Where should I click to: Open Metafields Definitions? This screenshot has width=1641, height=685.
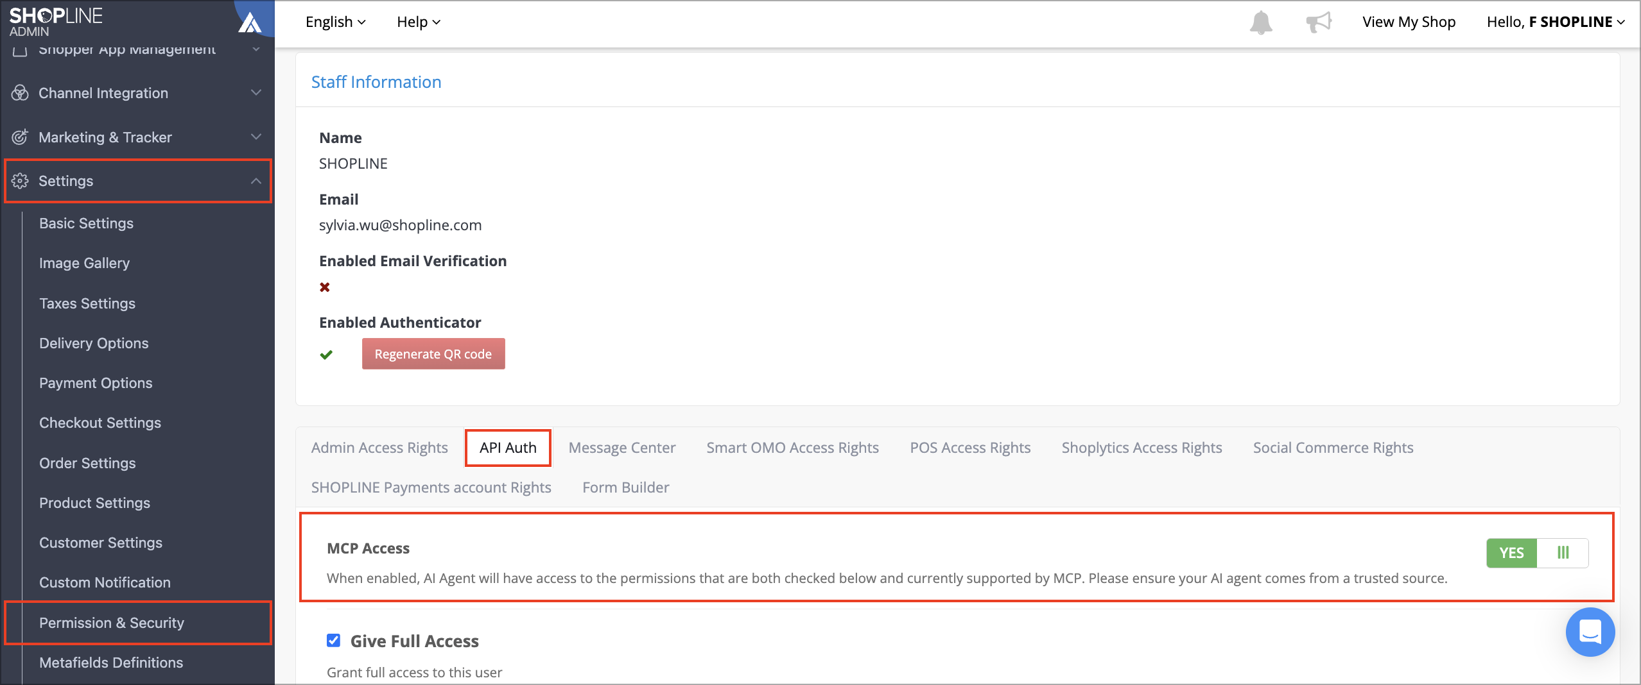click(x=111, y=663)
